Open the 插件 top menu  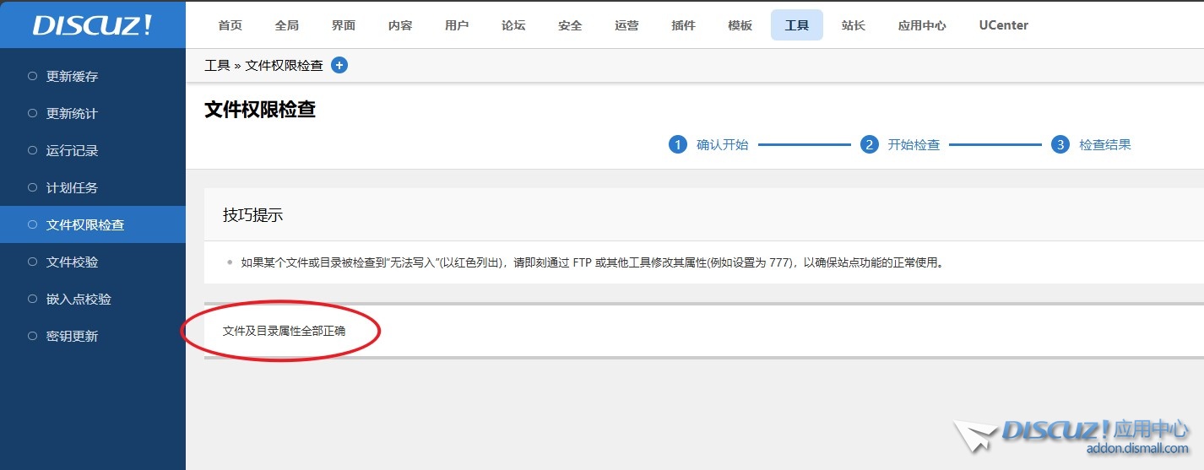(683, 25)
